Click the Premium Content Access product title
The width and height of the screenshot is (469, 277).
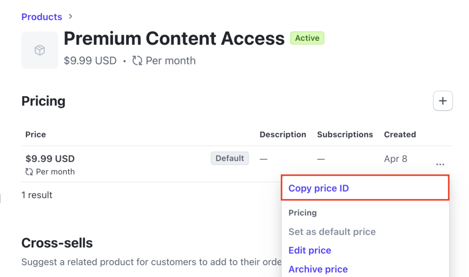coord(174,38)
